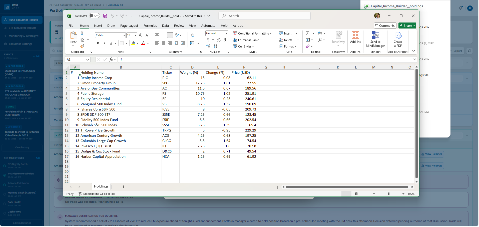Click the Cut scissors icon
This screenshot has width=479, height=227.
pyautogui.click(x=82, y=33)
